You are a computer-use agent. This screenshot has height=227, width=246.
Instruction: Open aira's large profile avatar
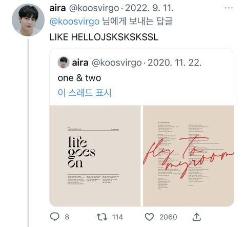pyautogui.click(x=28, y=20)
